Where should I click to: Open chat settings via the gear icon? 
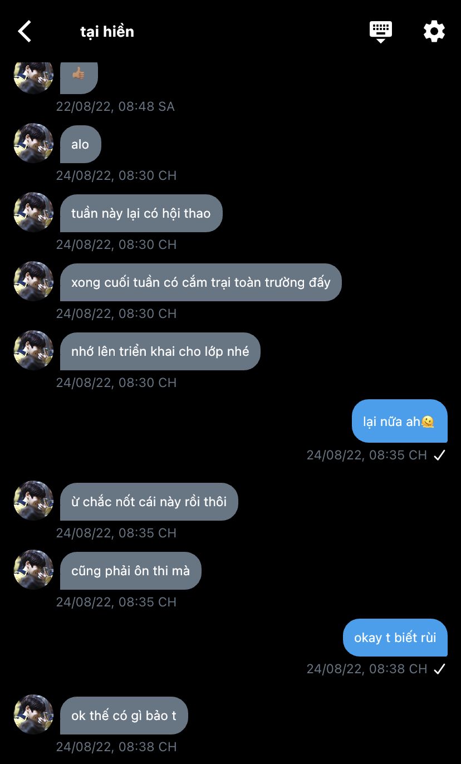click(x=434, y=31)
